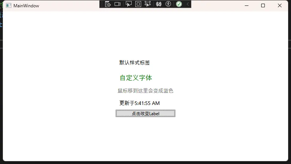Open the XAML binding failures icon

[x=159, y=4]
